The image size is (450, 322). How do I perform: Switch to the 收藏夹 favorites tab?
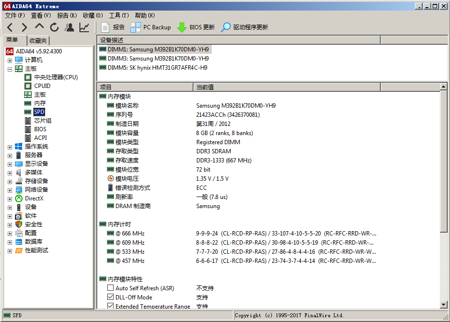pyautogui.click(x=38, y=41)
